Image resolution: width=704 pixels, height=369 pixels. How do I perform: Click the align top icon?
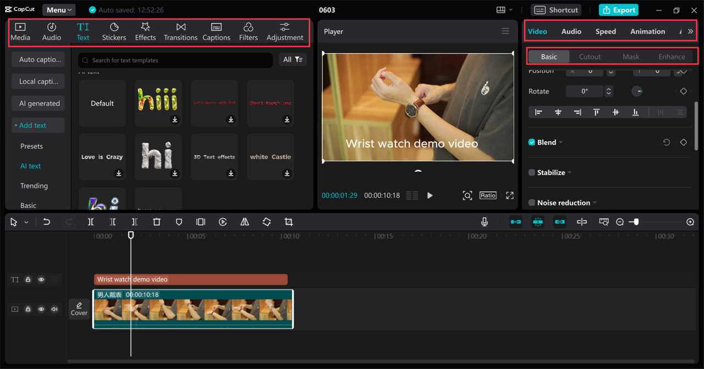[596, 112]
